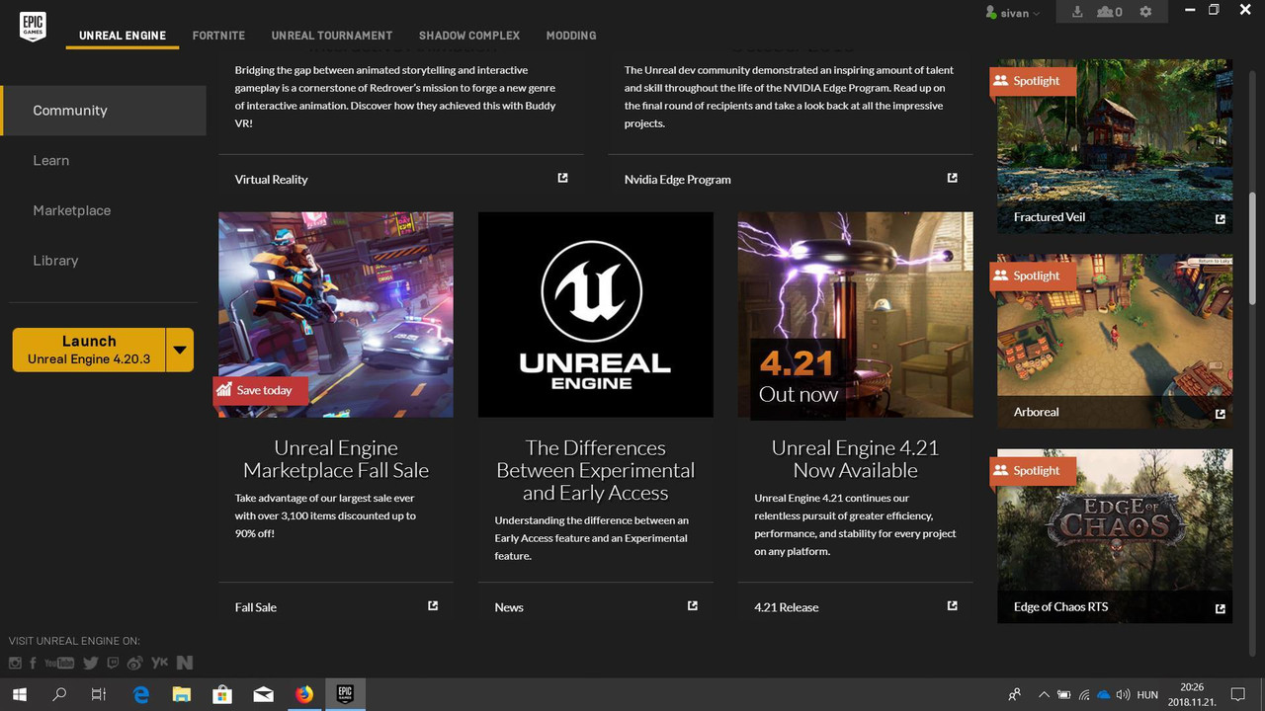Launch Unreal Engine 4.20.3
Screen dimensions: 1265x711
tap(89, 350)
